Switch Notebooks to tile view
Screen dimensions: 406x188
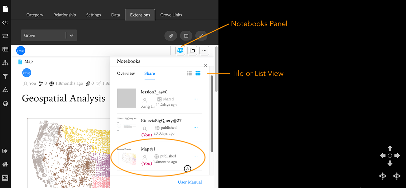[x=189, y=73]
